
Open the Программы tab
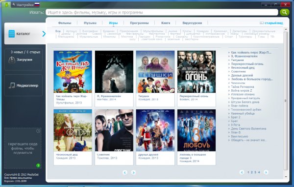(139, 23)
